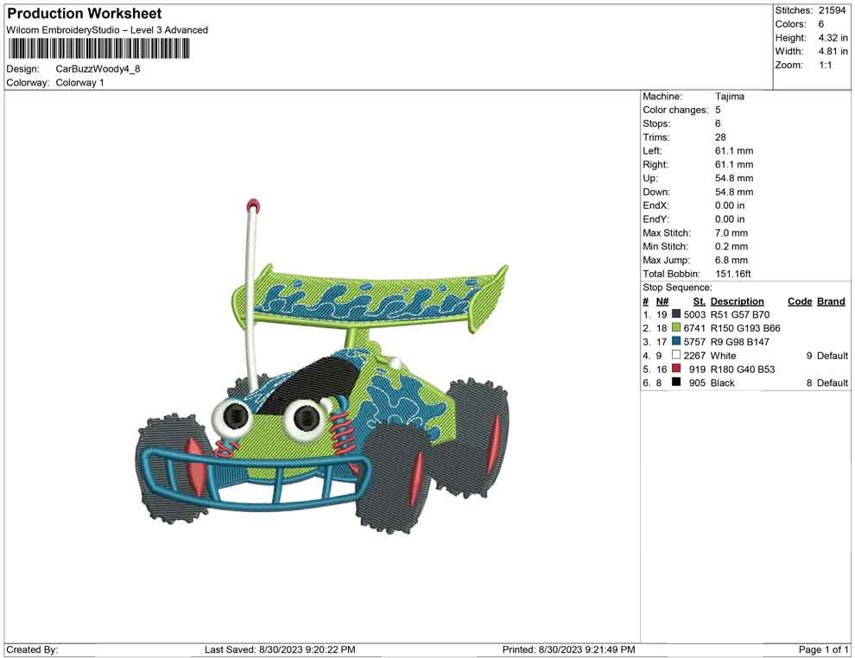Click the 'Stop Sequence:' label

click(677, 288)
